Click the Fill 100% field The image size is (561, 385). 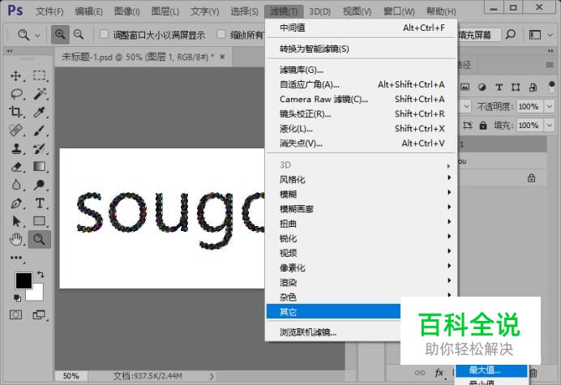point(530,126)
